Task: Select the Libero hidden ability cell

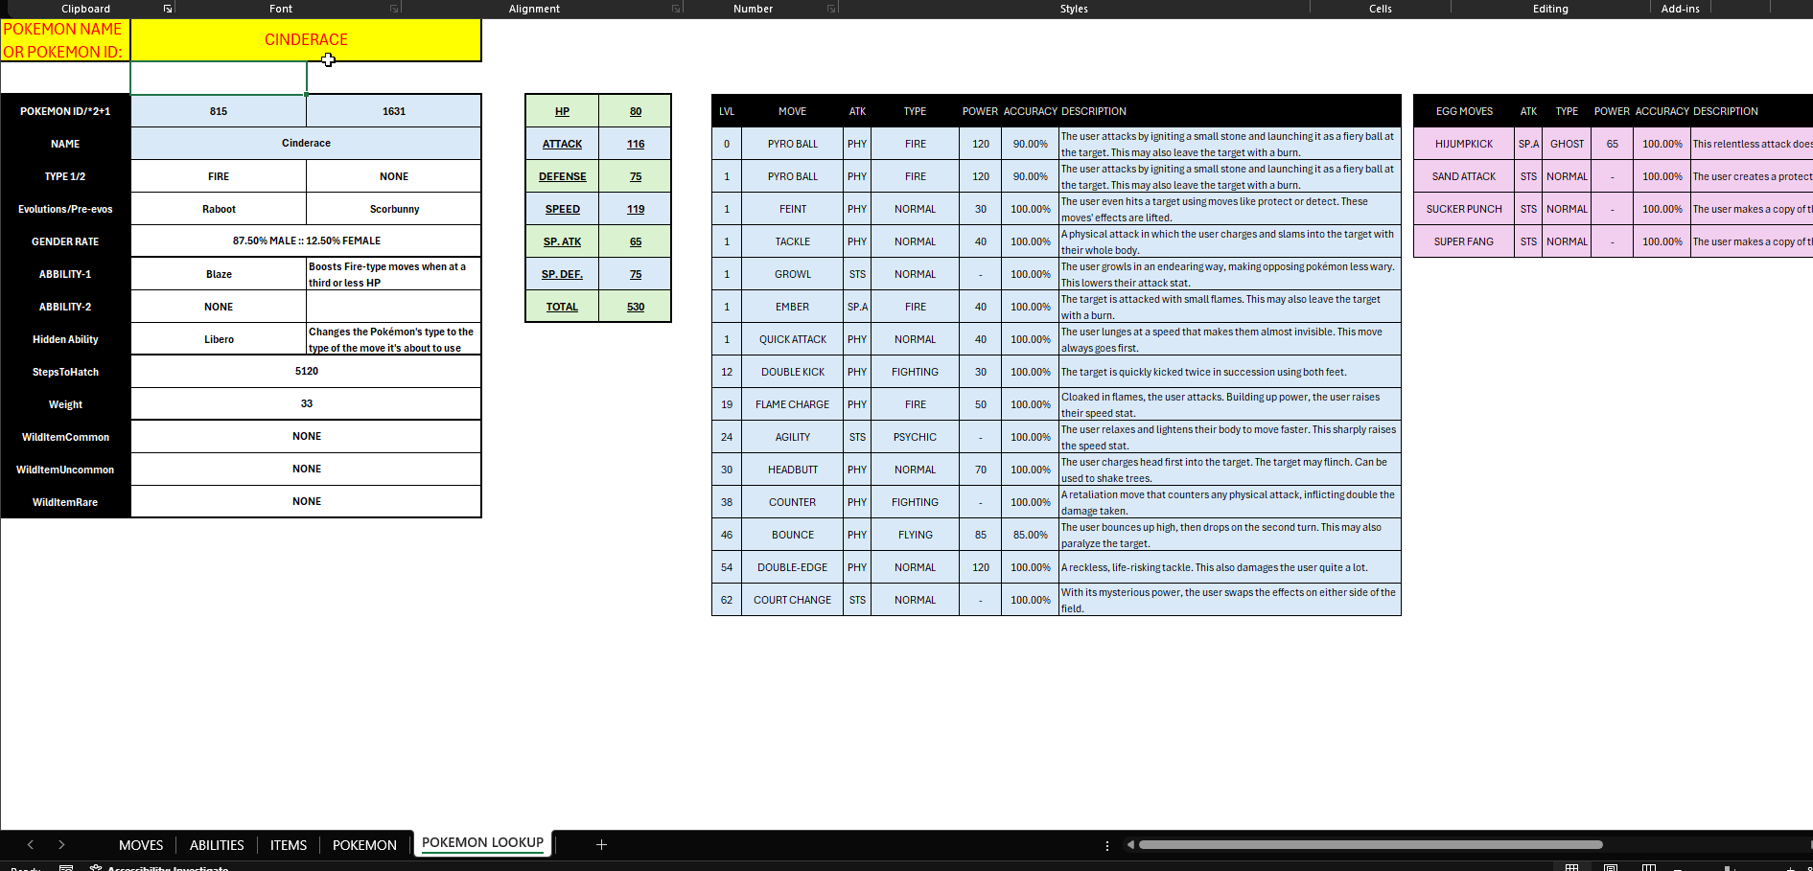Action: pos(219,339)
